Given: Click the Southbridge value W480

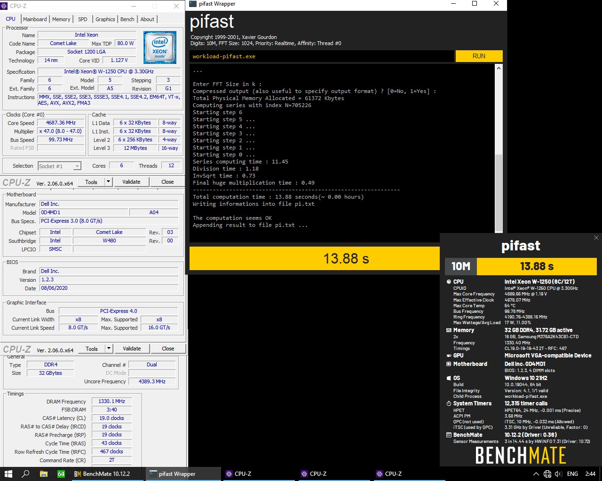Looking at the screenshot, I should pyautogui.click(x=109, y=240).
